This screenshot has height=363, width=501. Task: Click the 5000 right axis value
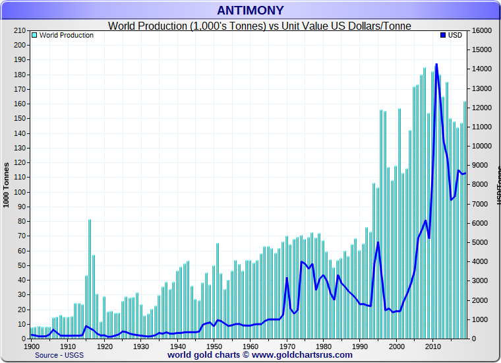[481, 242]
